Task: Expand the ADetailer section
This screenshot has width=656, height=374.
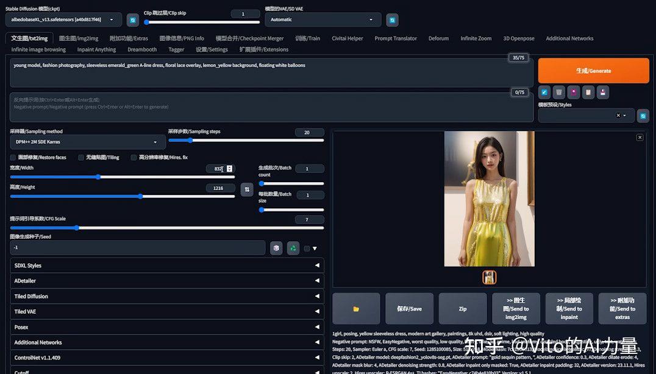Action: [167, 281]
